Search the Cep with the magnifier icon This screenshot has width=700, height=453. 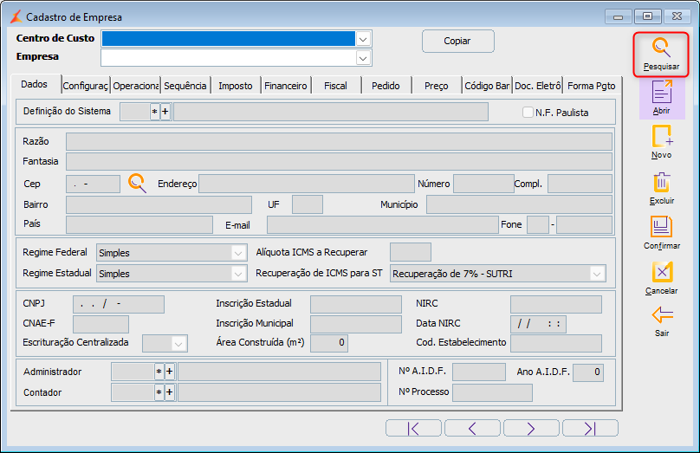point(137,183)
